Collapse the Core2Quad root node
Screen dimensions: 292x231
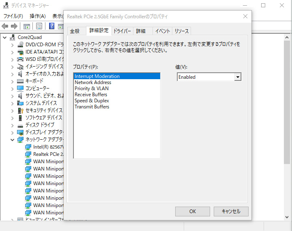point(4,38)
